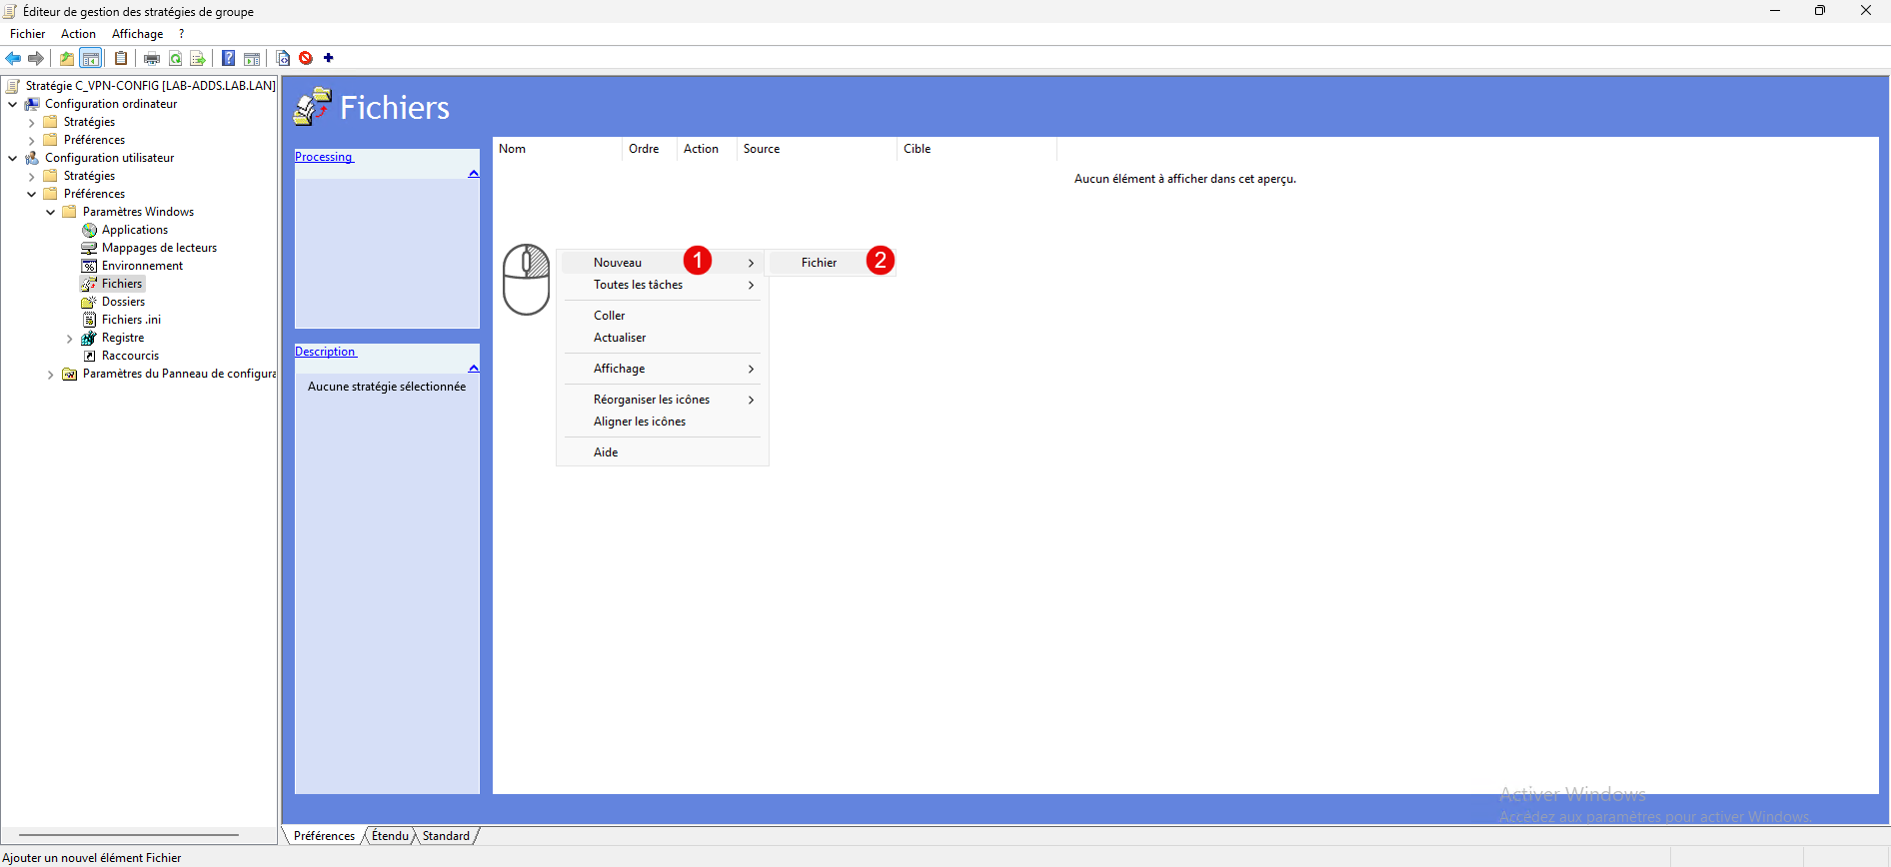Collapse the Processing panel chevron
The width and height of the screenshot is (1891, 867).
pos(474,174)
